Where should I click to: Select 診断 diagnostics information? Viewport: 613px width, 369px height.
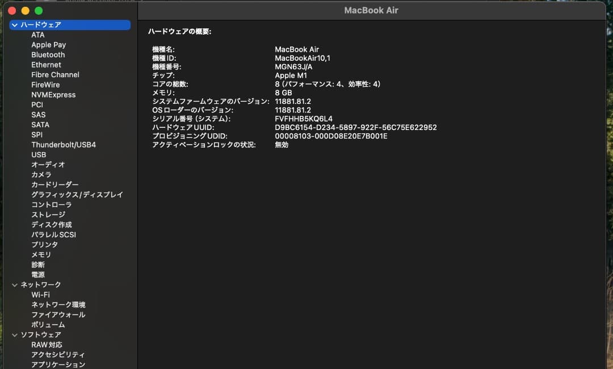(x=41, y=265)
